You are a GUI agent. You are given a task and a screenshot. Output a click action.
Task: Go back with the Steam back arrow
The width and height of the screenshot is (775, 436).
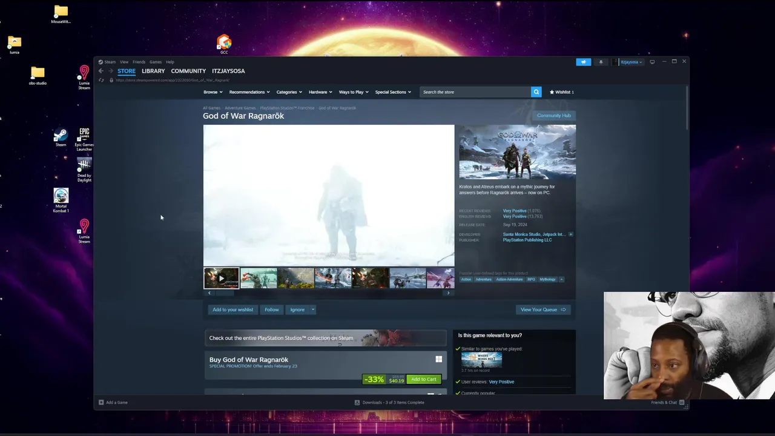point(101,71)
